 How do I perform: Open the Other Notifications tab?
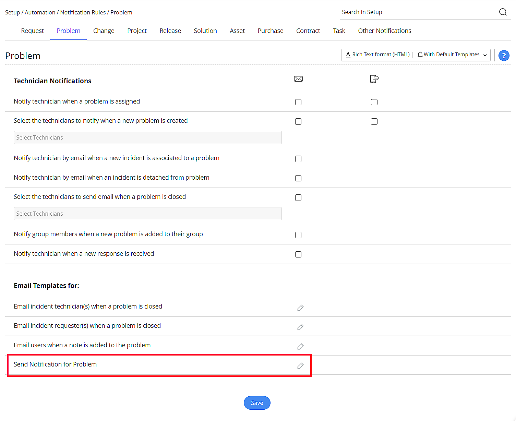pos(384,31)
